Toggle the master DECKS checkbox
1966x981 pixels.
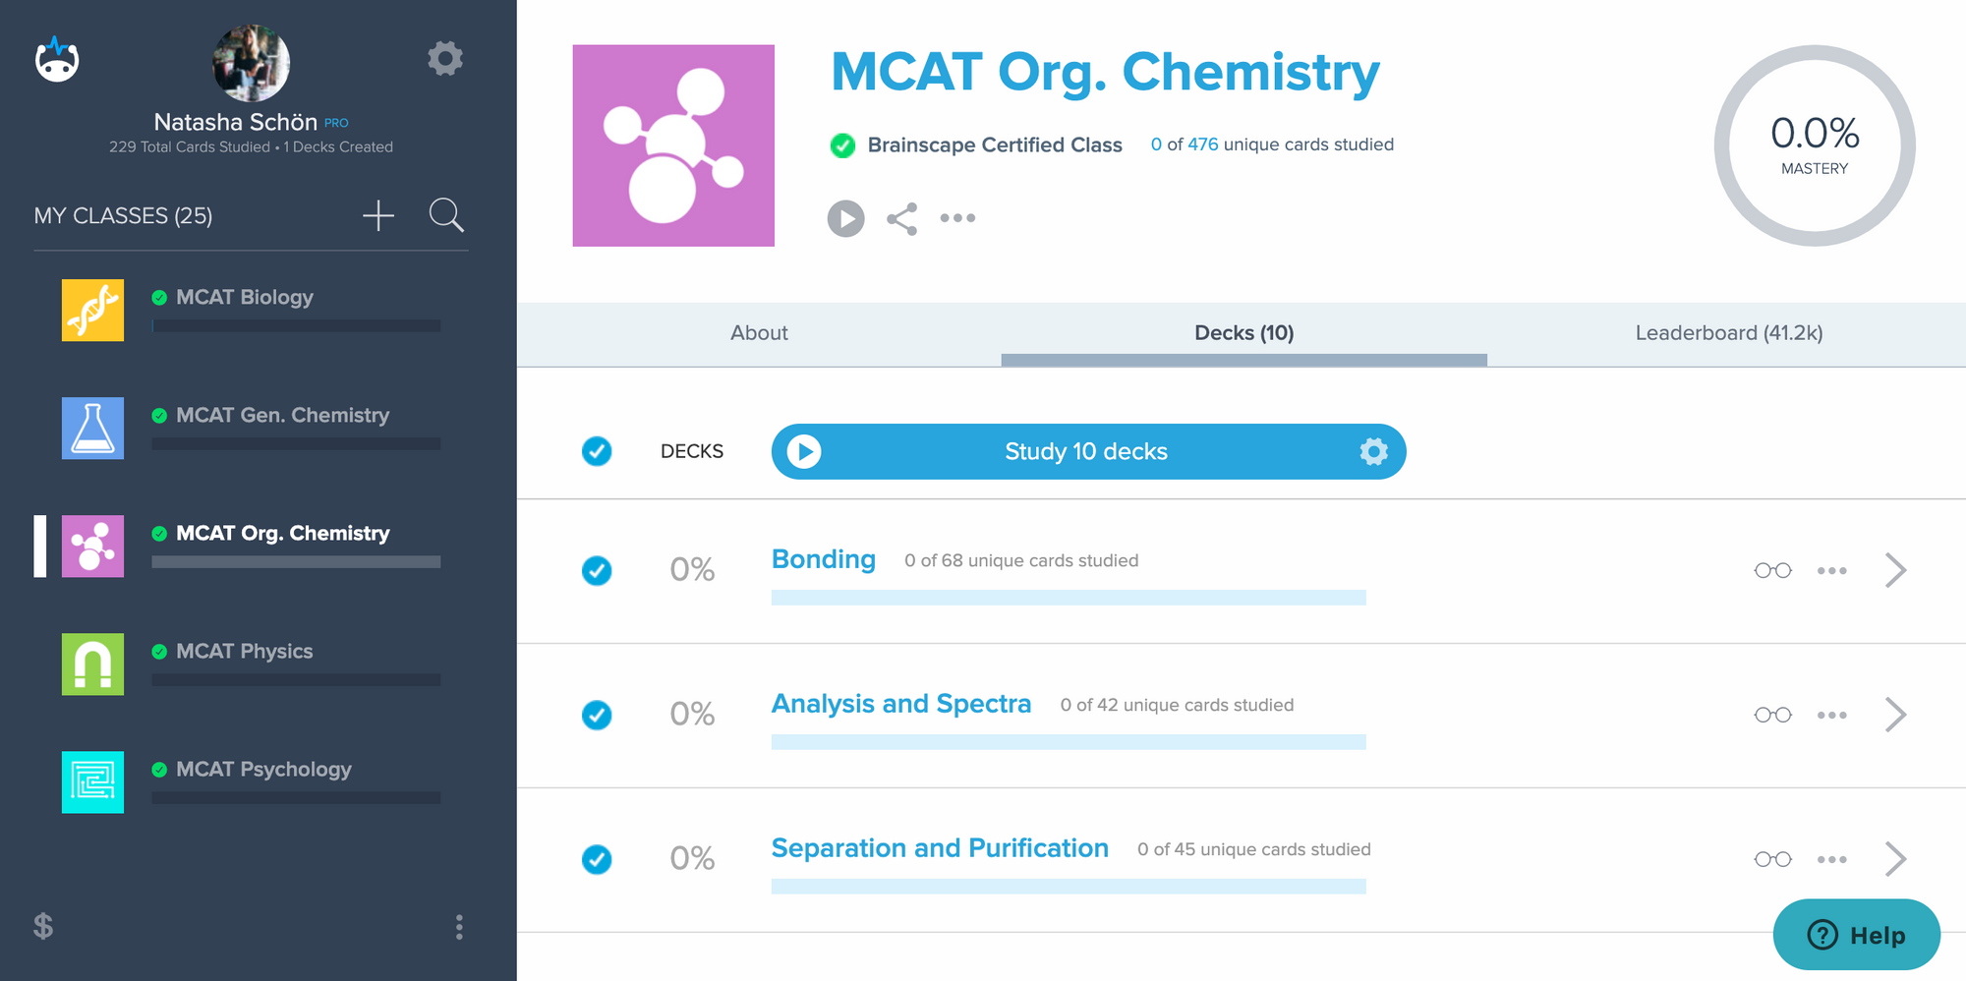tap(597, 451)
